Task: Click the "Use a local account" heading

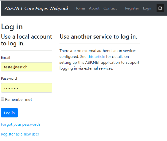Action: tap(26, 40)
